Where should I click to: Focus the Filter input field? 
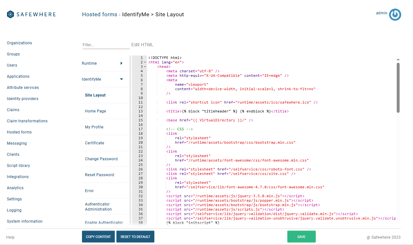(x=106, y=45)
